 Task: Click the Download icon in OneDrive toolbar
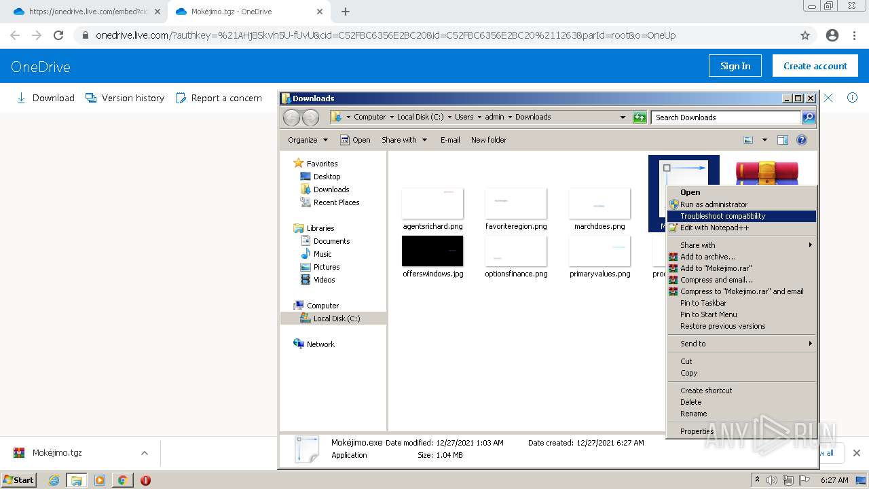pos(21,98)
